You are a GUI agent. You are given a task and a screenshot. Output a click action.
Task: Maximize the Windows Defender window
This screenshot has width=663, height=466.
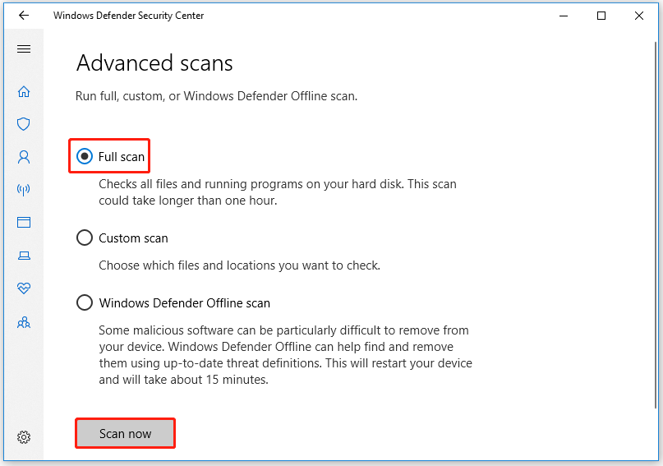click(x=601, y=16)
